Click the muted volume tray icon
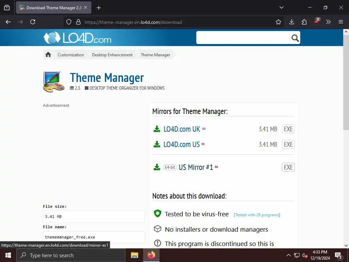This screenshot has height=262, width=349. pos(305,255)
